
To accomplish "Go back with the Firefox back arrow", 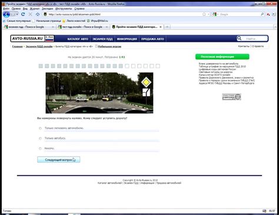I will pyautogui.click(x=6, y=14).
